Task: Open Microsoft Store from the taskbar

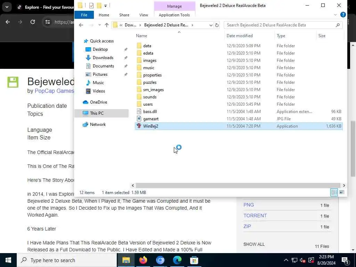Action: [x=194, y=260]
